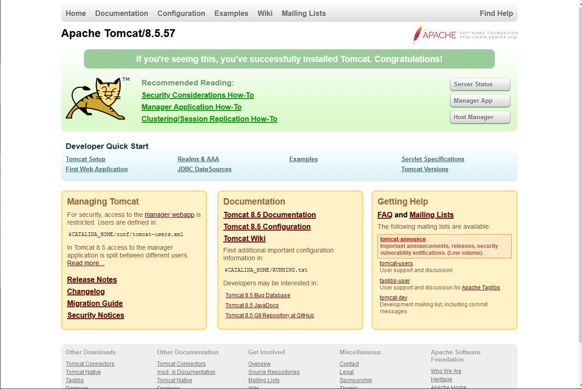The image size is (582, 389).
Task: Open Tomcat 8.5 JavaDocs link
Action: [252, 305]
